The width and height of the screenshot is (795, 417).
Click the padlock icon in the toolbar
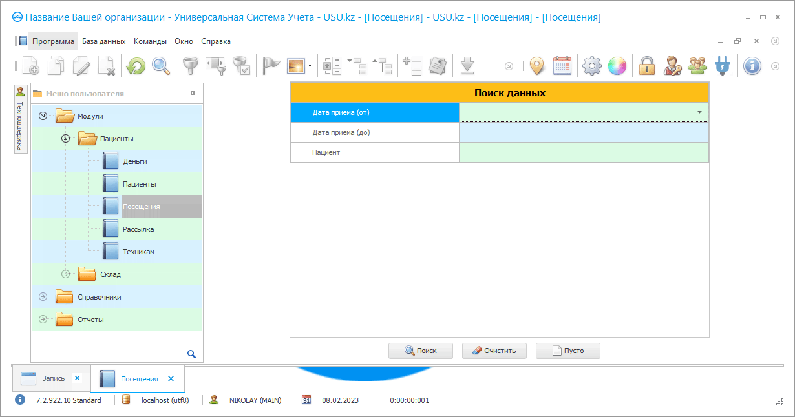(x=647, y=66)
